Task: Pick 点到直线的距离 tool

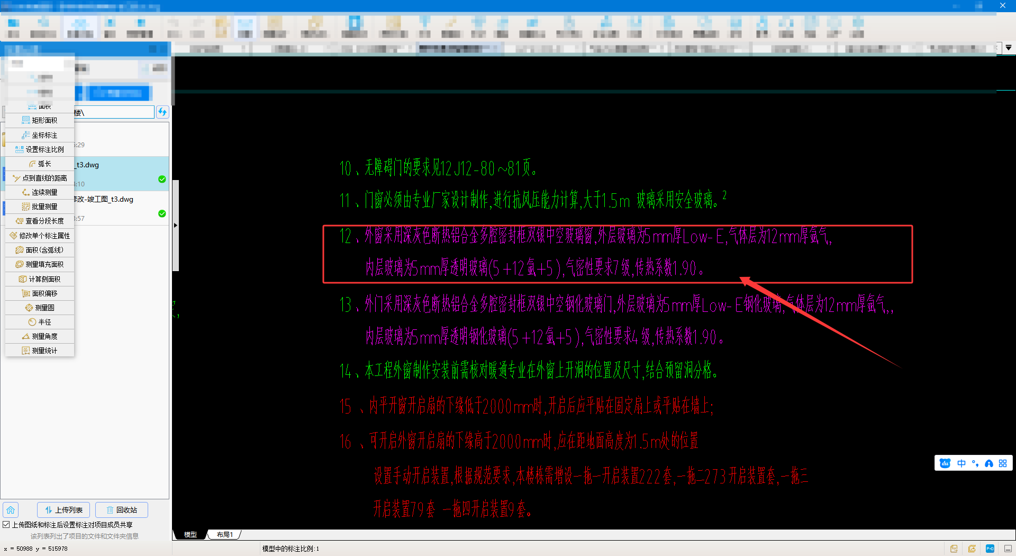Action: point(40,178)
